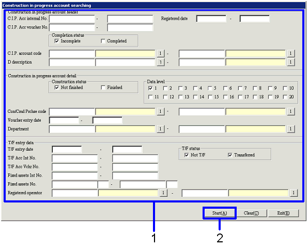Open lookup for second C.I.P. account code

click(291, 53)
